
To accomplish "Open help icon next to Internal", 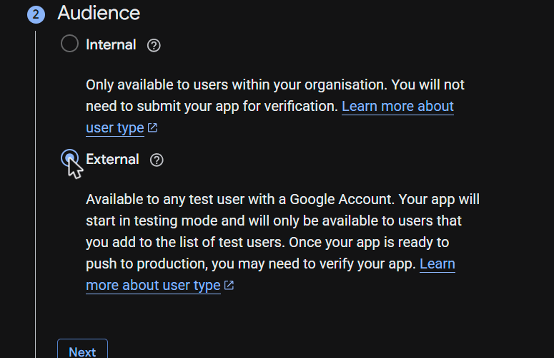I will 154,45.
